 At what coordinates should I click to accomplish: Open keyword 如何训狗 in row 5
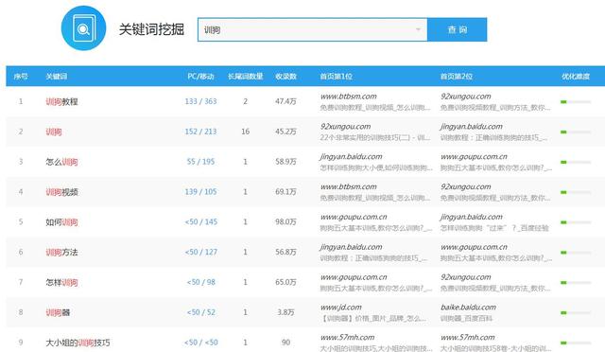click(61, 222)
